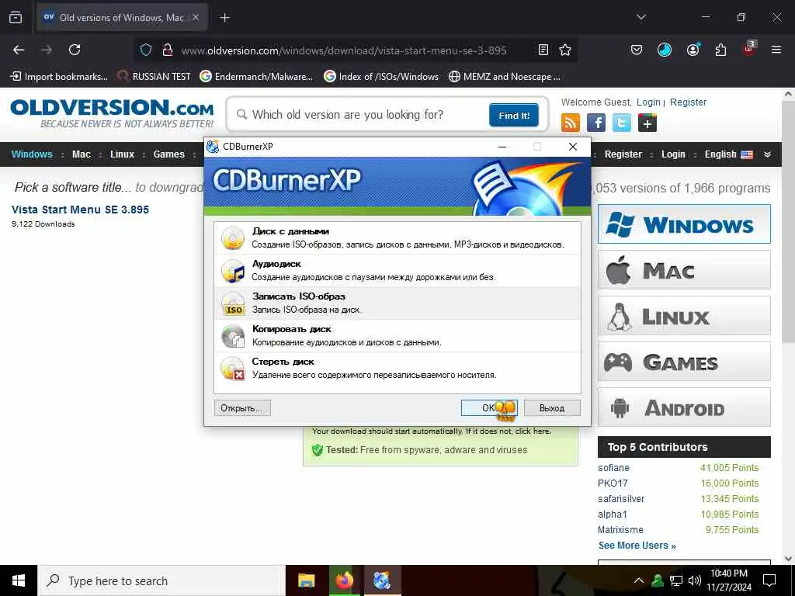Select the Диск с данными disc icon
Image resolution: width=795 pixels, height=596 pixels.
point(233,237)
